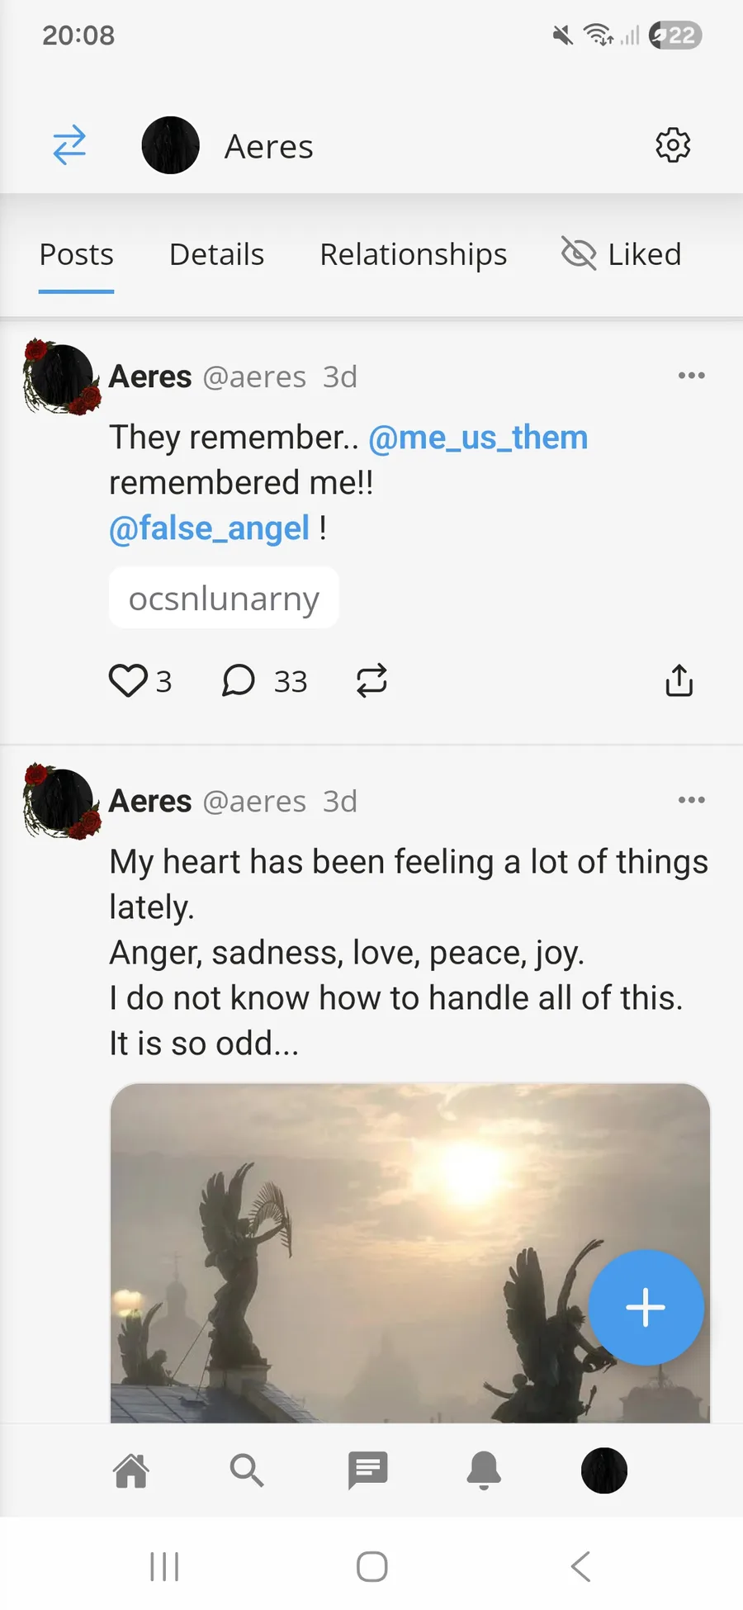Open notifications bell
Image resolution: width=743 pixels, height=1610 pixels.
point(485,1470)
